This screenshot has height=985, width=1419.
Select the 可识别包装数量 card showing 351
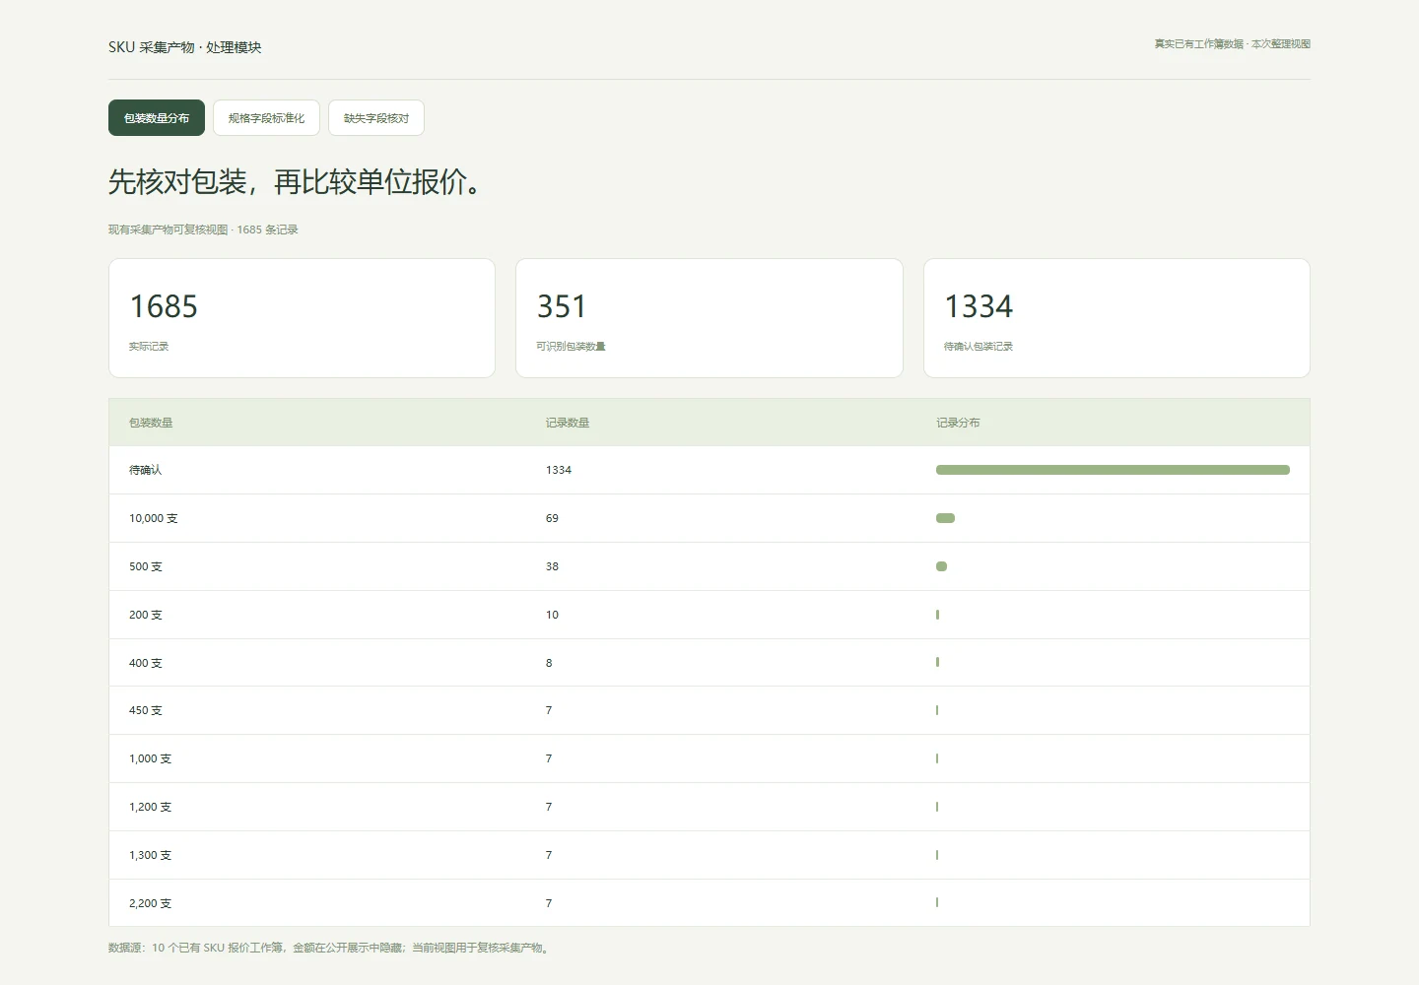pyautogui.click(x=709, y=318)
